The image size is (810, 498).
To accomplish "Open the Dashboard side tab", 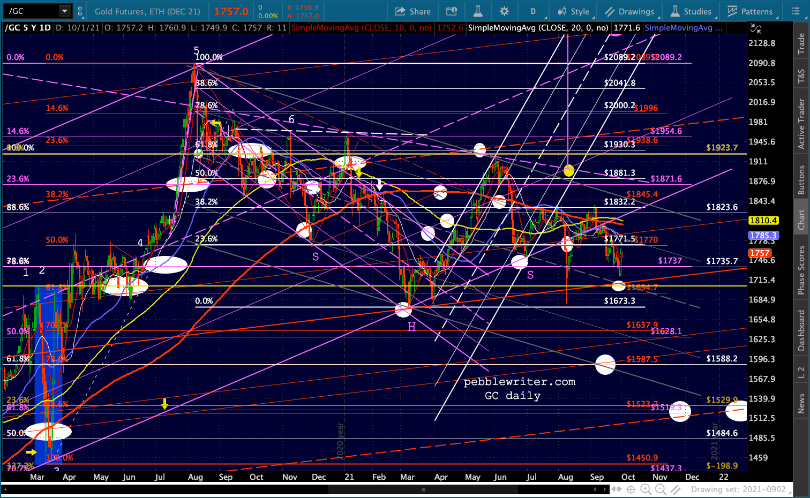I will [801, 330].
